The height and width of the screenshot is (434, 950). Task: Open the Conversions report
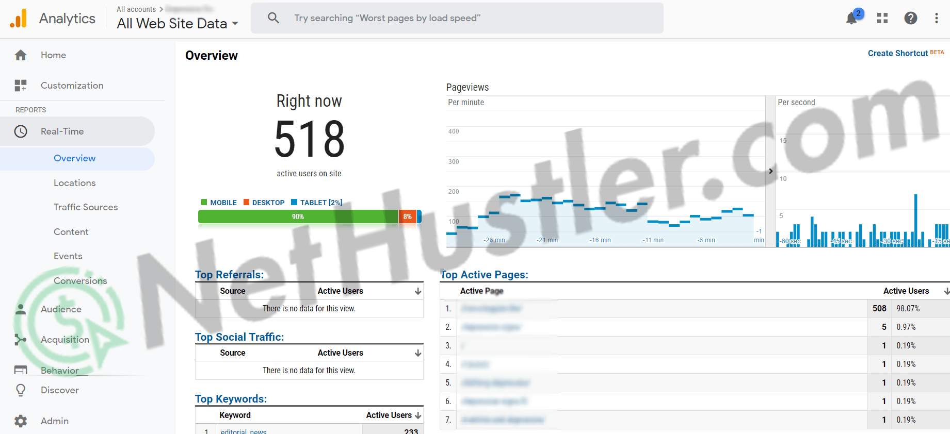tap(80, 281)
